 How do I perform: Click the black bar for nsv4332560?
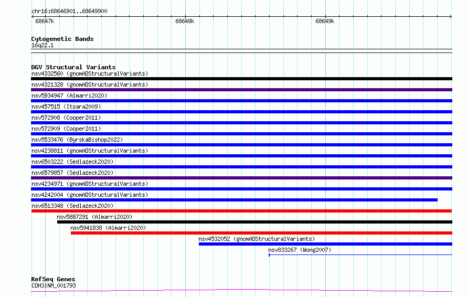(241, 79)
